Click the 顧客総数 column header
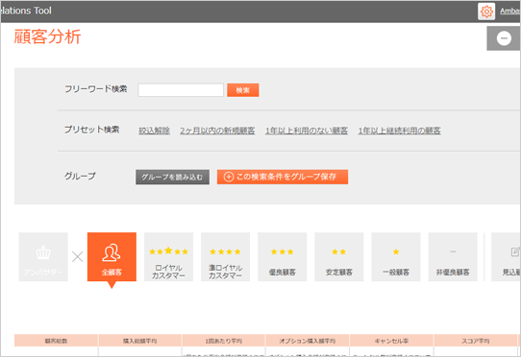Image resolution: width=521 pixels, height=357 pixels. coord(56,341)
